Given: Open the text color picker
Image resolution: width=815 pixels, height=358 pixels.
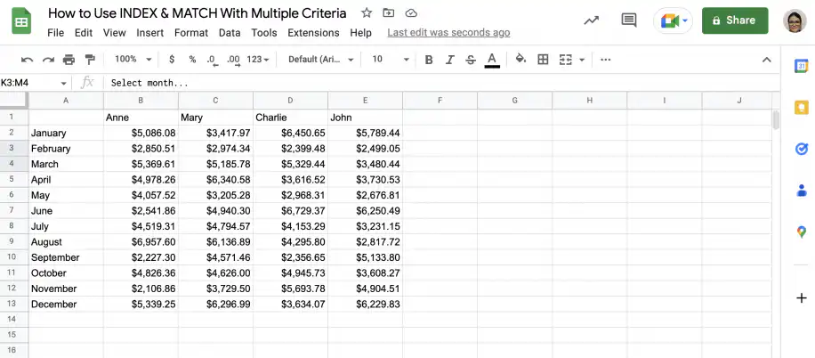Looking at the screenshot, I should click(492, 60).
